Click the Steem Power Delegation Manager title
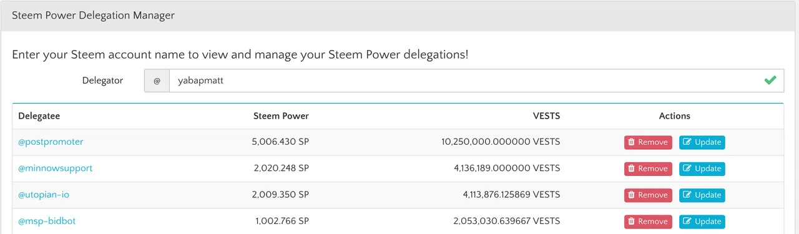The image size is (799, 234). click(93, 16)
